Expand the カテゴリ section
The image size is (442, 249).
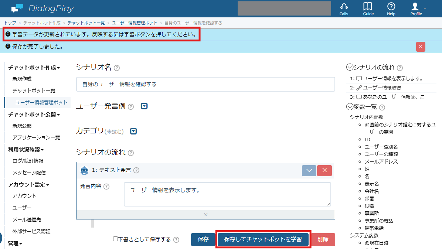pyautogui.click(x=133, y=131)
